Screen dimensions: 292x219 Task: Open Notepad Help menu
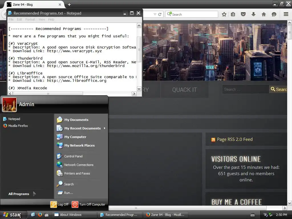click(51, 19)
